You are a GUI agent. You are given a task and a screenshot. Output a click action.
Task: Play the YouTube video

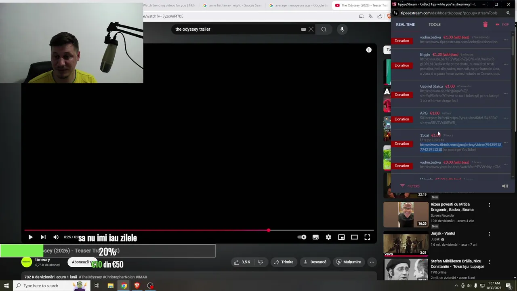[30, 237]
